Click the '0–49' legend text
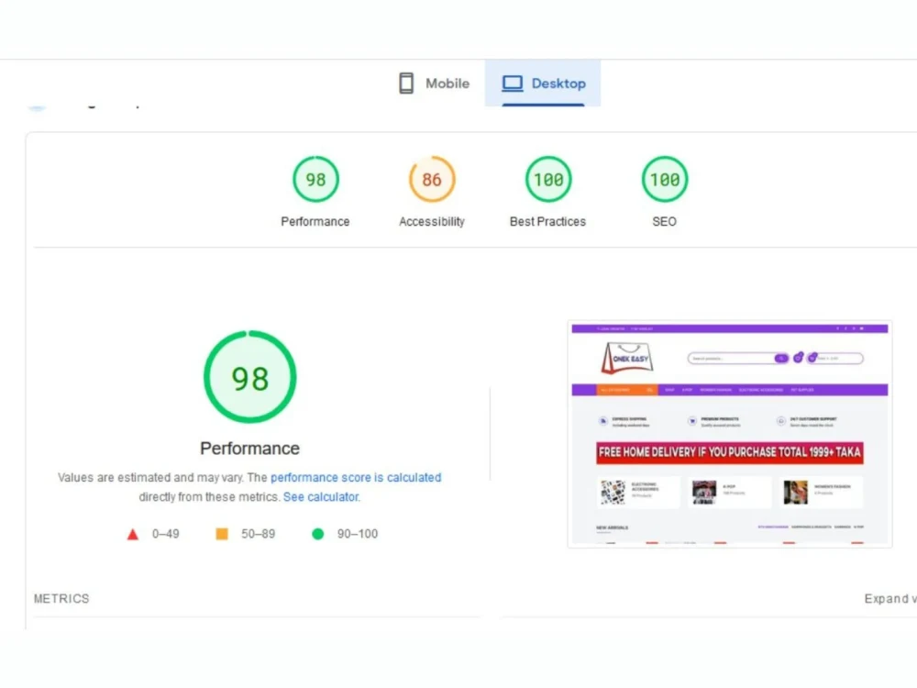The width and height of the screenshot is (917, 688). tap(165, 534)
